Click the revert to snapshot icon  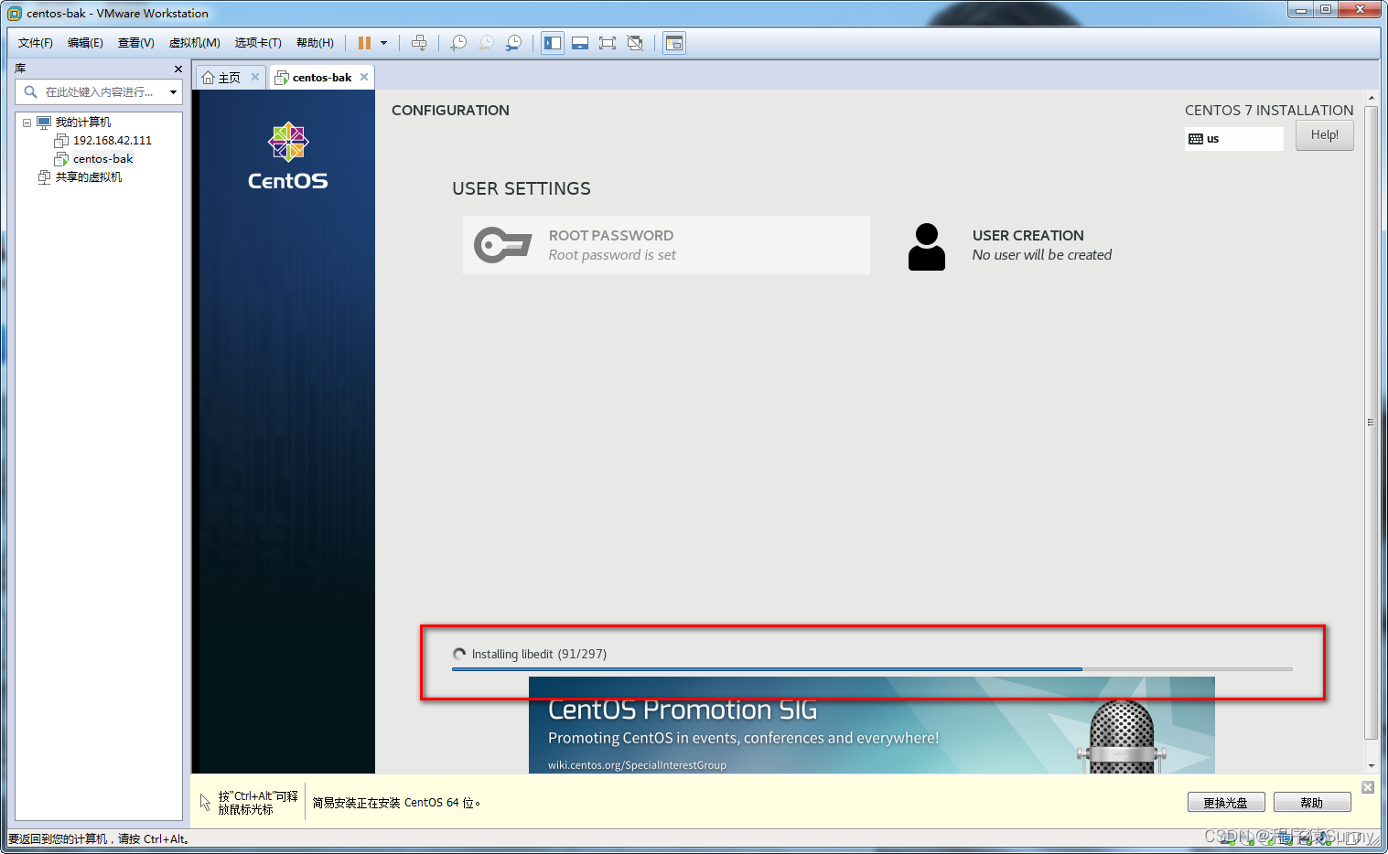pos(486,43)
